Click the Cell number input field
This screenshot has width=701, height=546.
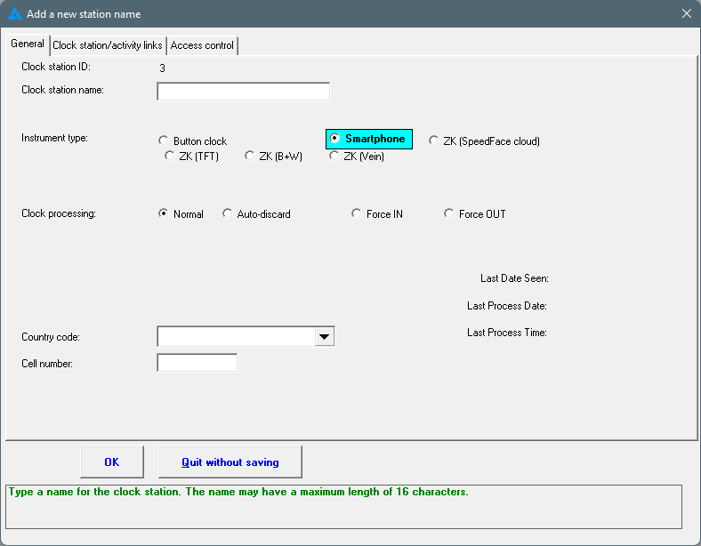coord(197,362)
